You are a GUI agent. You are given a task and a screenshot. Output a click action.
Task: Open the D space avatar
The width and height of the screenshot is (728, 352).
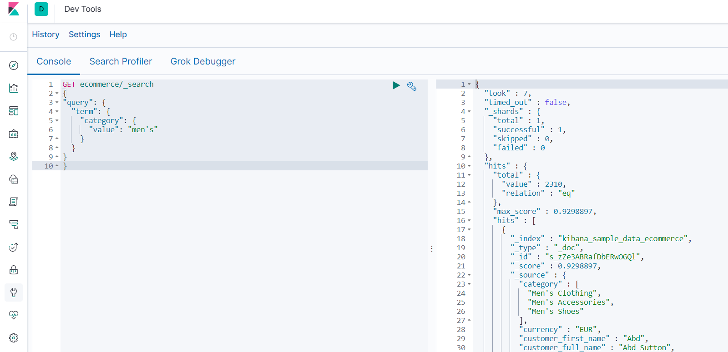[41, 9]
